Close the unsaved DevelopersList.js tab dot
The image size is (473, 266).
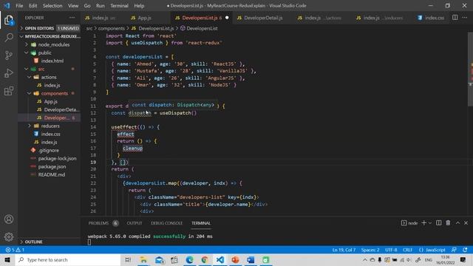point(227,18)
